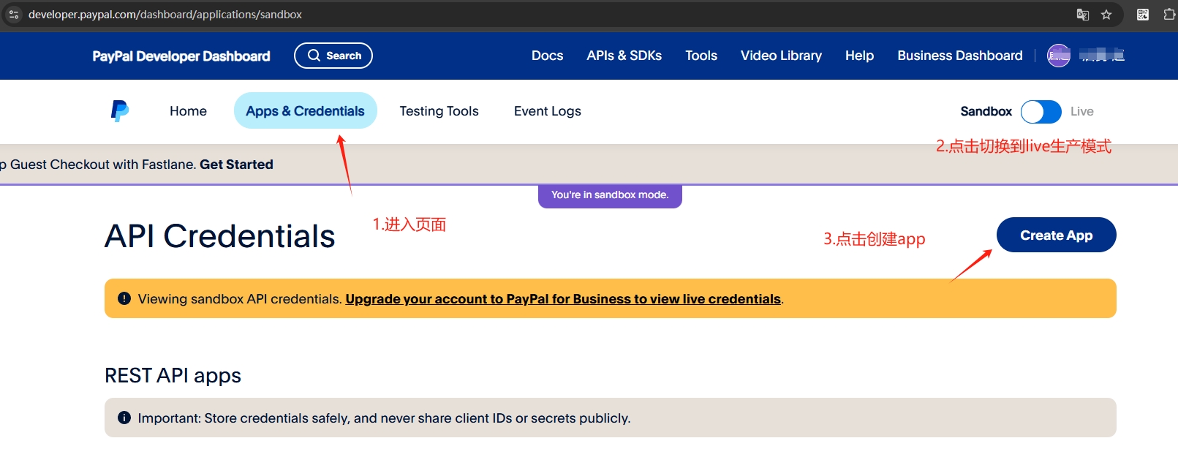Screen dimensions: 1178x468
Task: View site information icon in address bar
Action: (x=14, y=15)
